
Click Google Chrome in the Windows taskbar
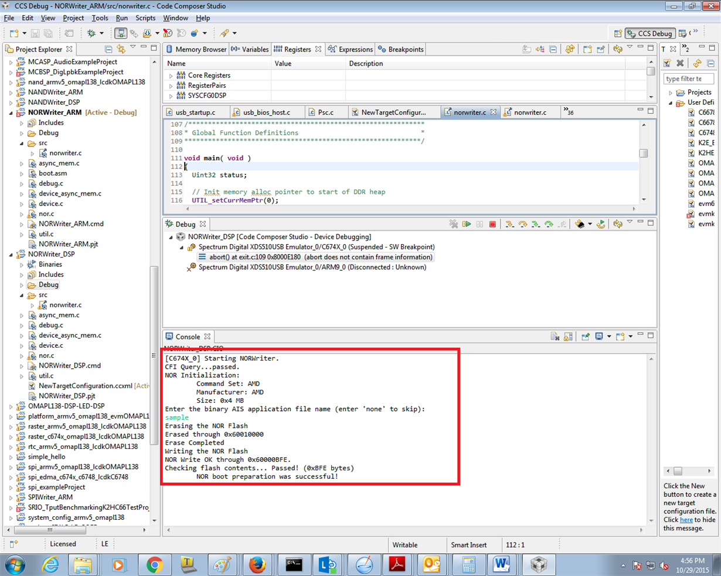click(x=155, y=565)
